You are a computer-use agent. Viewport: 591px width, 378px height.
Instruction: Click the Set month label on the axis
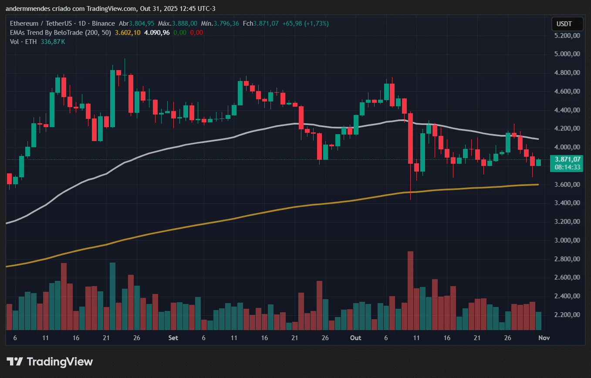click(x=173, y=337)
